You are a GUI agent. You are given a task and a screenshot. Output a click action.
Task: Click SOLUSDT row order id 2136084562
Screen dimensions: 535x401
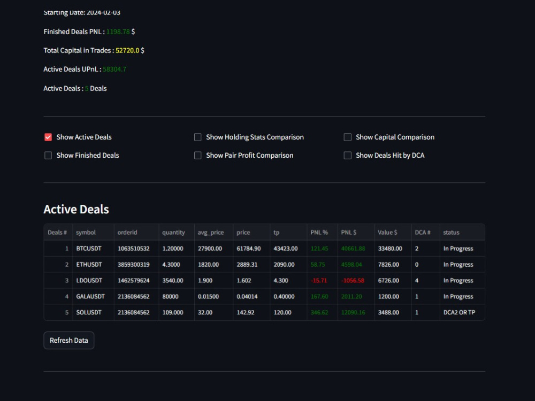136,312
